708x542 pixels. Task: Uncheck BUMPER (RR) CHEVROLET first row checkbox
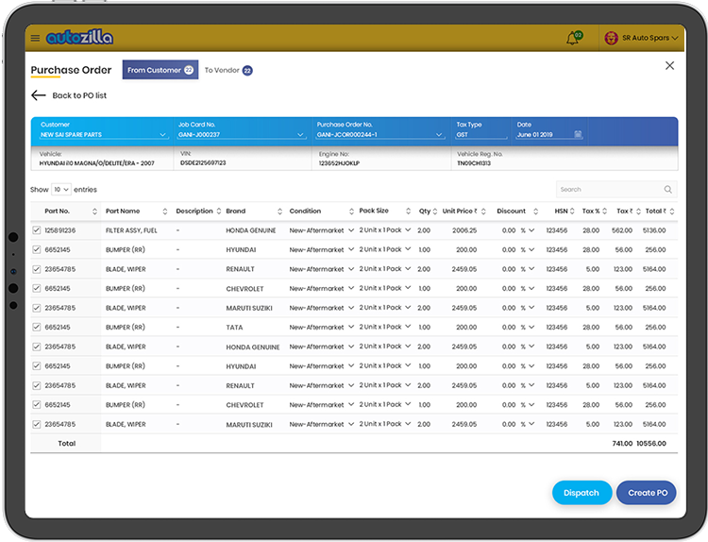click(x=37, y=288)
